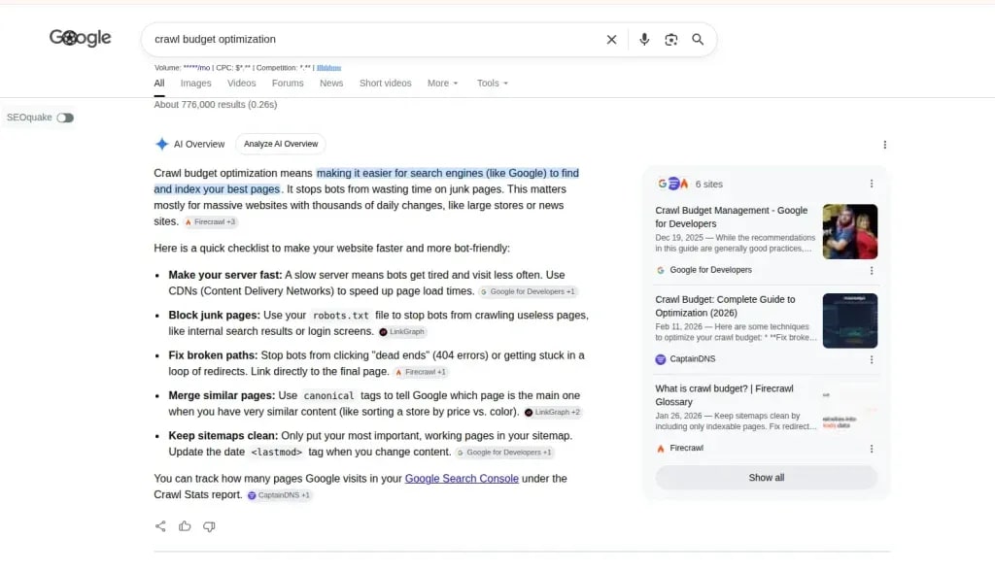Open the Forums tab
Viewport: 995px width, 572px height.
tap(288, 84)
